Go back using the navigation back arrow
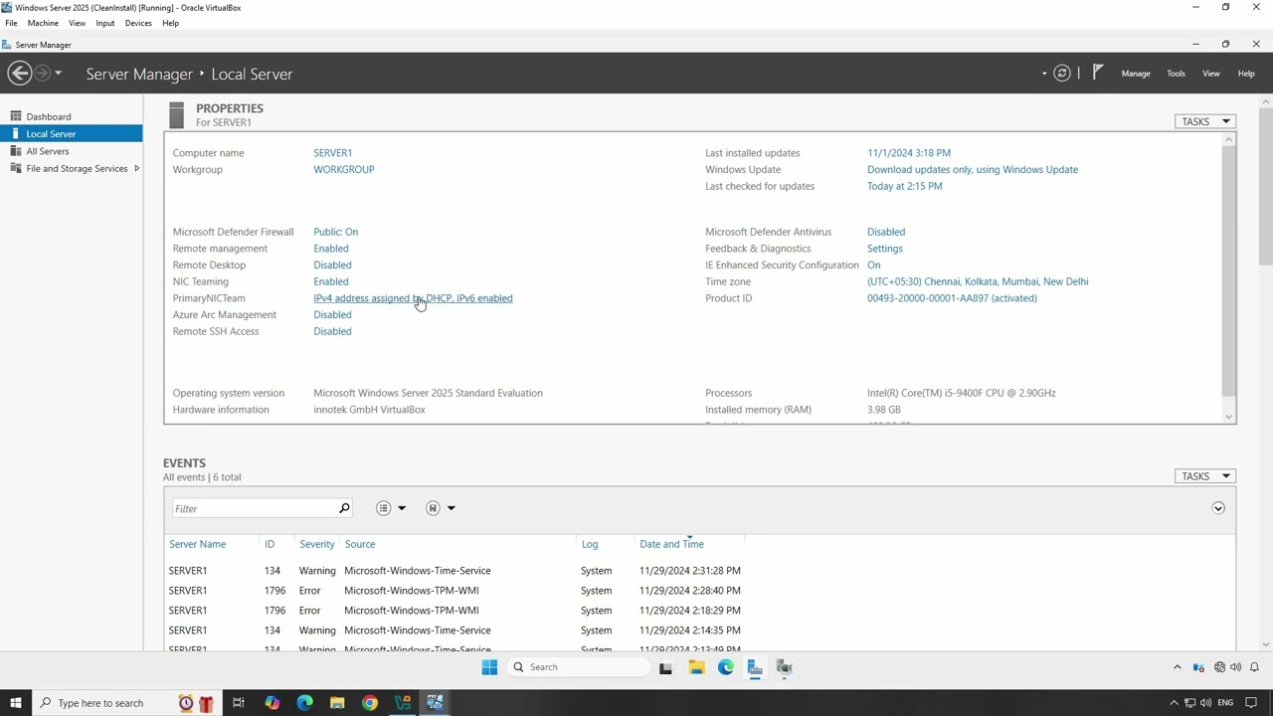Image resolution: width=1273 pixels, height=716 pixels. coord(19,73)
